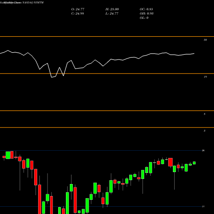Click the right end of the white indicator line
Screen dimensions: 214x214
[194, 53]
